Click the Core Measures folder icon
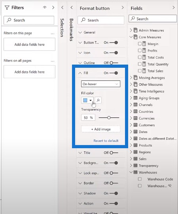The width and height of the screenshot is (178, 214). (x=135, y=37)
